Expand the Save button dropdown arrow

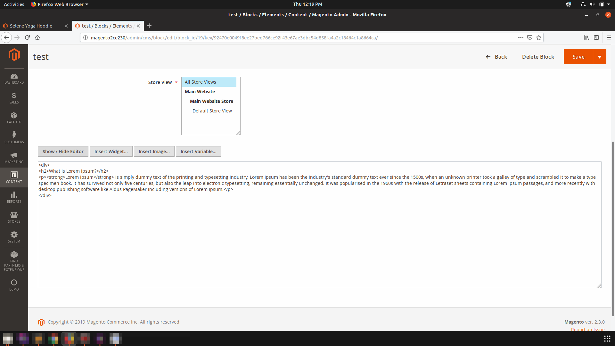tap(600, 57)
